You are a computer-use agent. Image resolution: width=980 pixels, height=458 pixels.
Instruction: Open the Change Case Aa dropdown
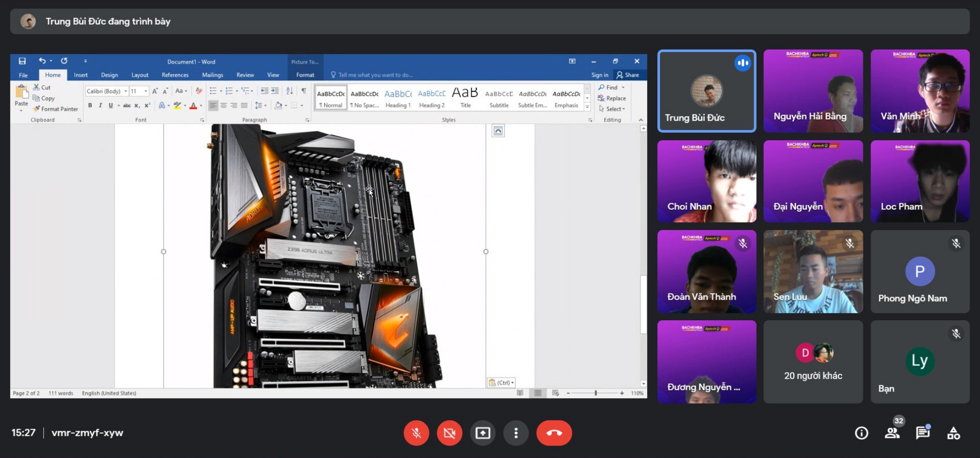coord(181,91)
